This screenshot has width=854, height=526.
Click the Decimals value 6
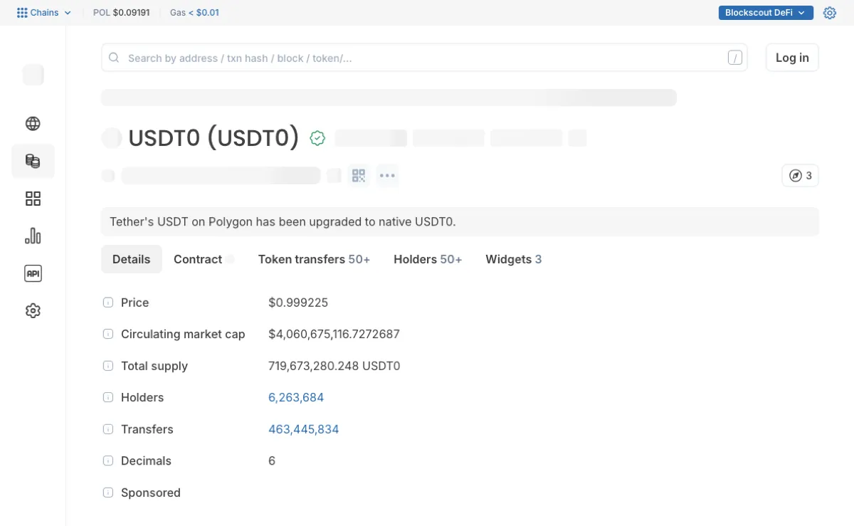[x=272, y=461]
